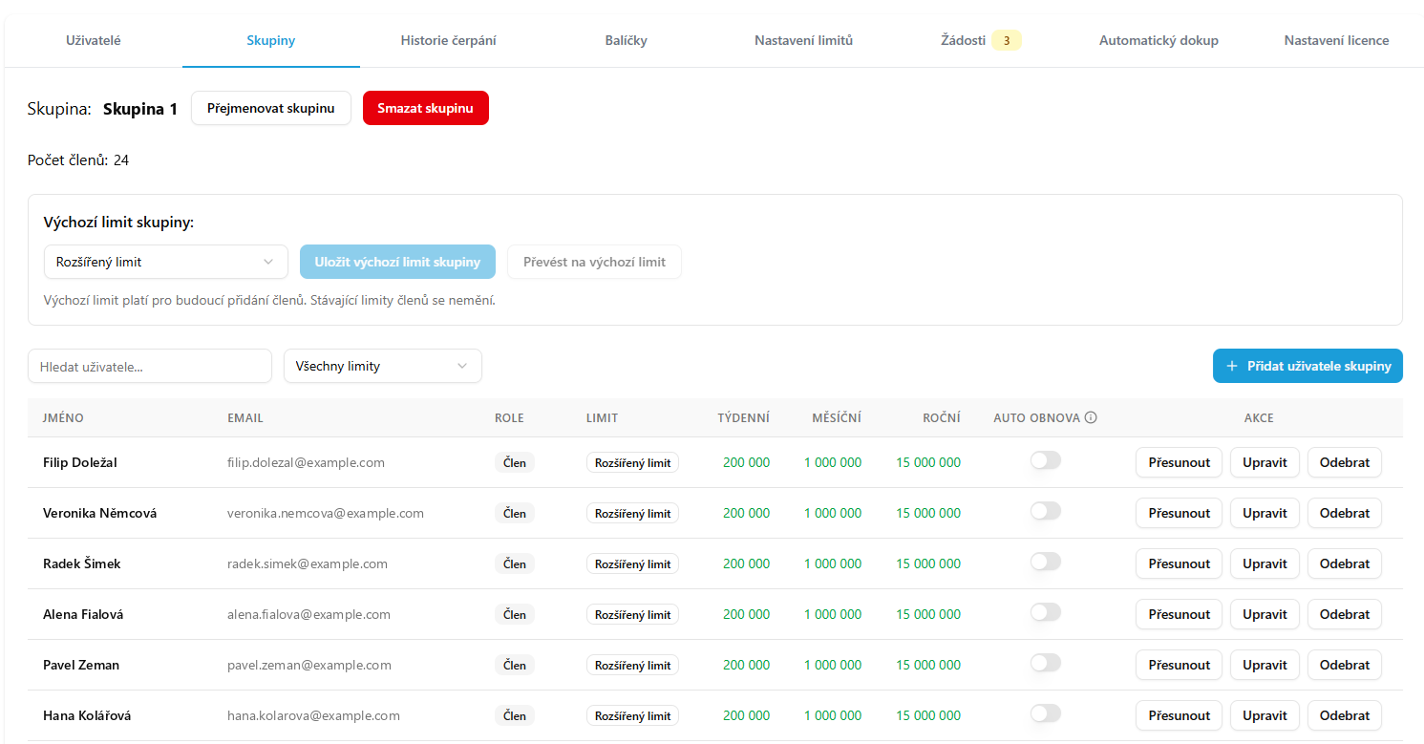
Task: Toggle auto obnova for Alena Fialová
Action: 1046,613
